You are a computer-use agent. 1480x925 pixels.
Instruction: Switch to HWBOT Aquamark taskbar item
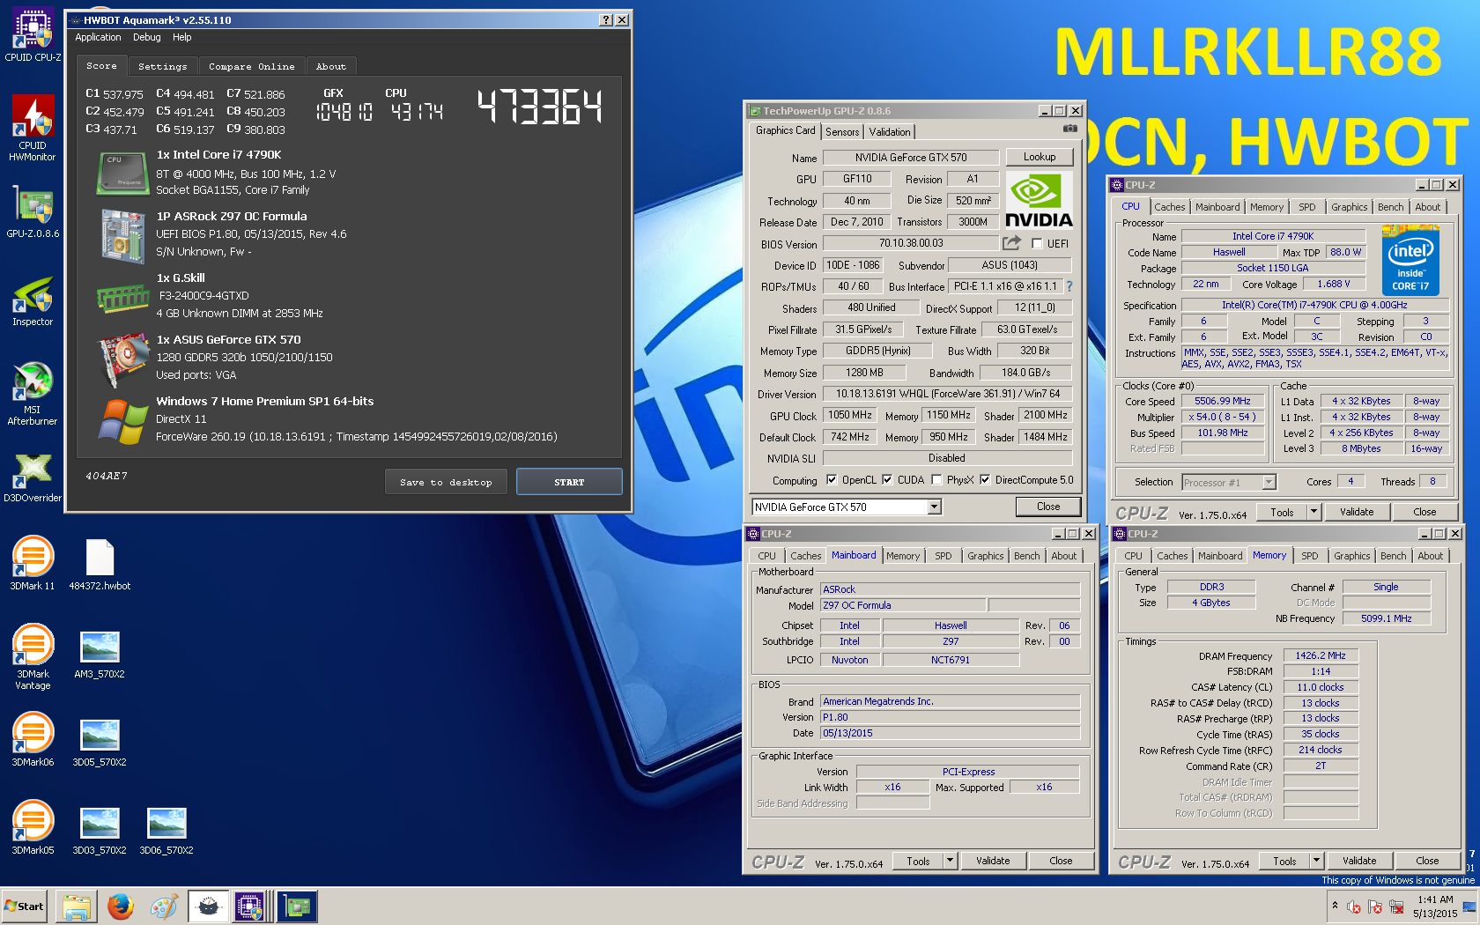click(x=208, y=906)
